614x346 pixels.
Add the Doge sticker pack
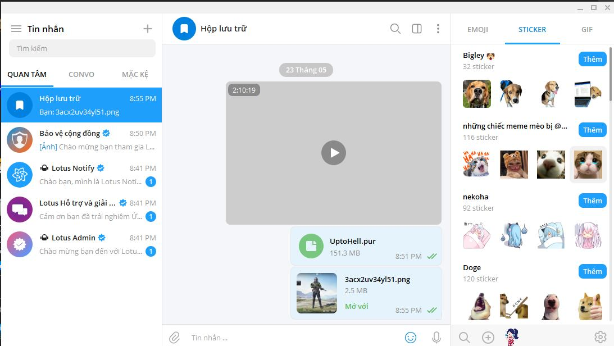pos(593,272)
